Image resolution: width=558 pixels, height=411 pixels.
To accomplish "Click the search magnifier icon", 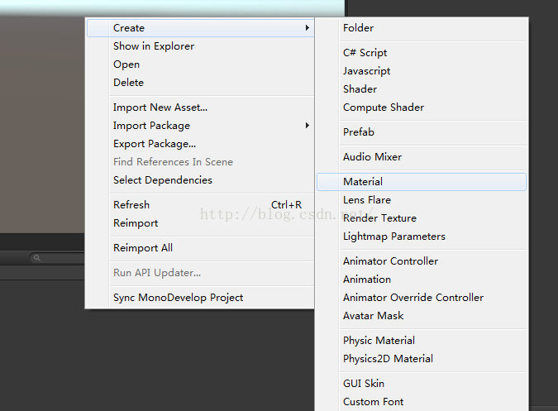I will coord(36,258).
